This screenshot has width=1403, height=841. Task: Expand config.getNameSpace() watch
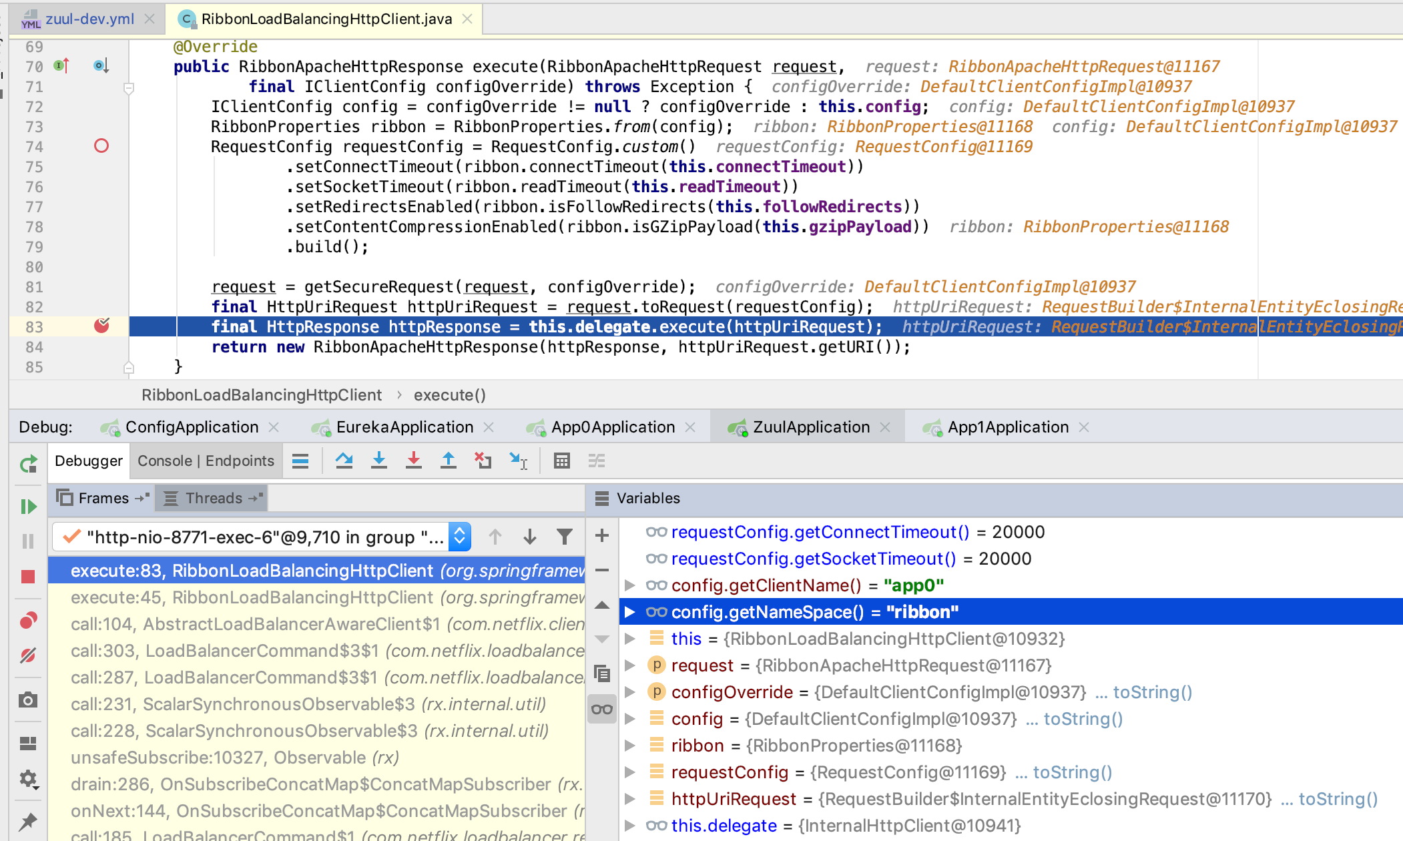[x=629, y=612]
